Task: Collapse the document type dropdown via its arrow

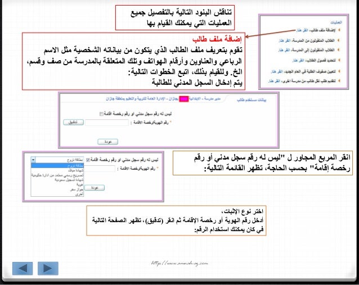Action: click(33, 160)
